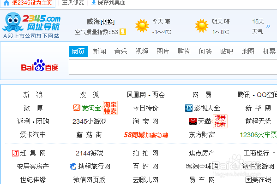The height and width of the screenshot is (184, 277).
Task: Select the 购物 search tab
Action: (184, 52)
